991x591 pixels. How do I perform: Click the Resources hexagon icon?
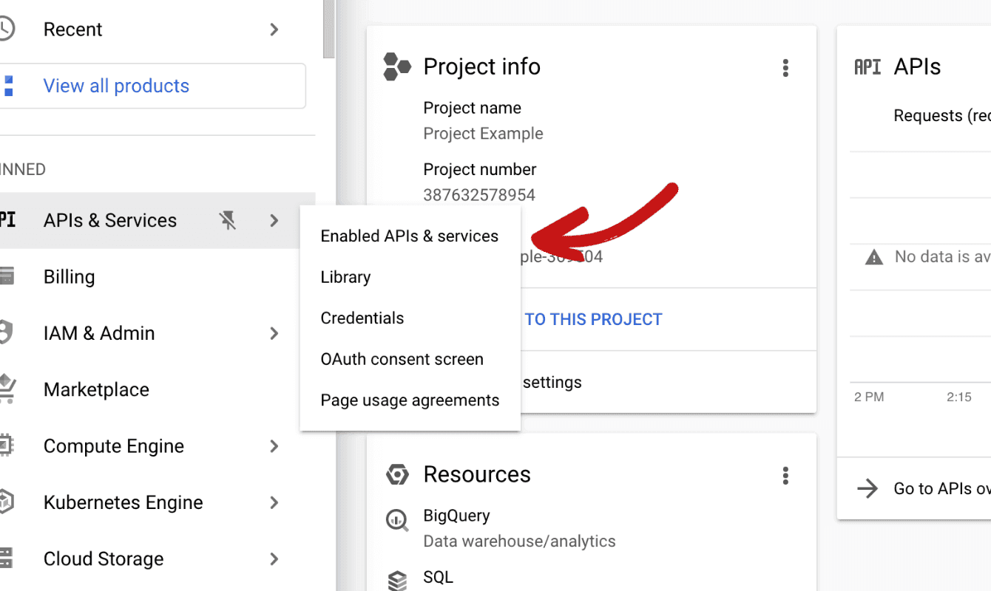[397, 474]
